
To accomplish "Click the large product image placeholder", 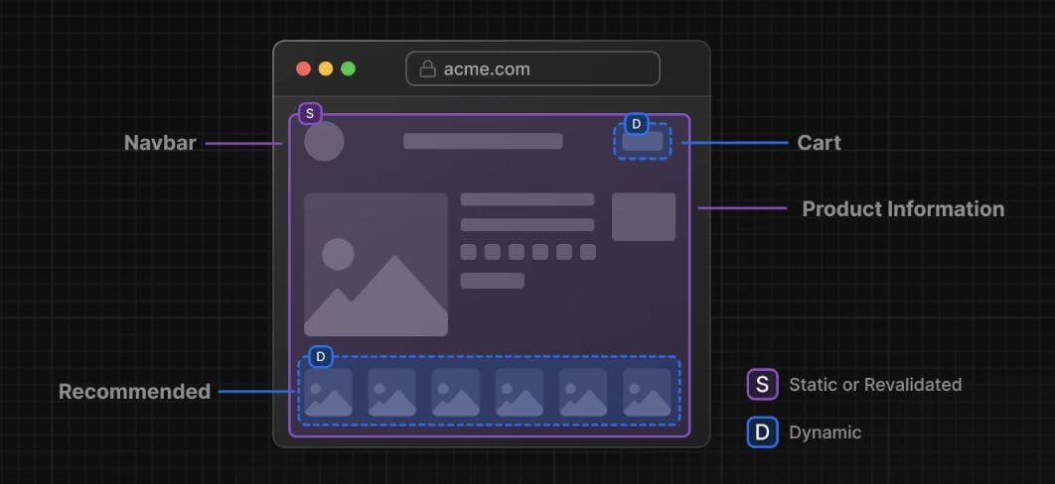I will (x=376, y=265).
